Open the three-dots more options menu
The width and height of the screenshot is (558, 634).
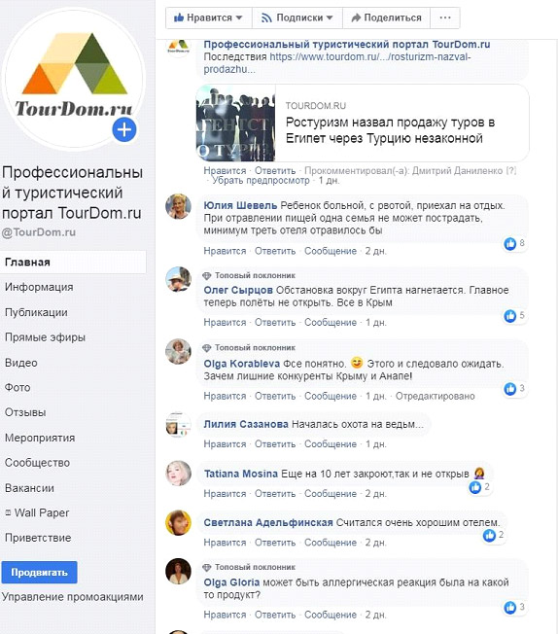pyautogui.click(x=445, y=18)
